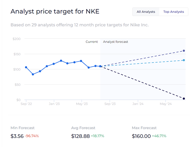192x147 pixels.
Task: Click the Max Forecast $160.00 value
Action: pyautogui.click(x=141, y=136)
